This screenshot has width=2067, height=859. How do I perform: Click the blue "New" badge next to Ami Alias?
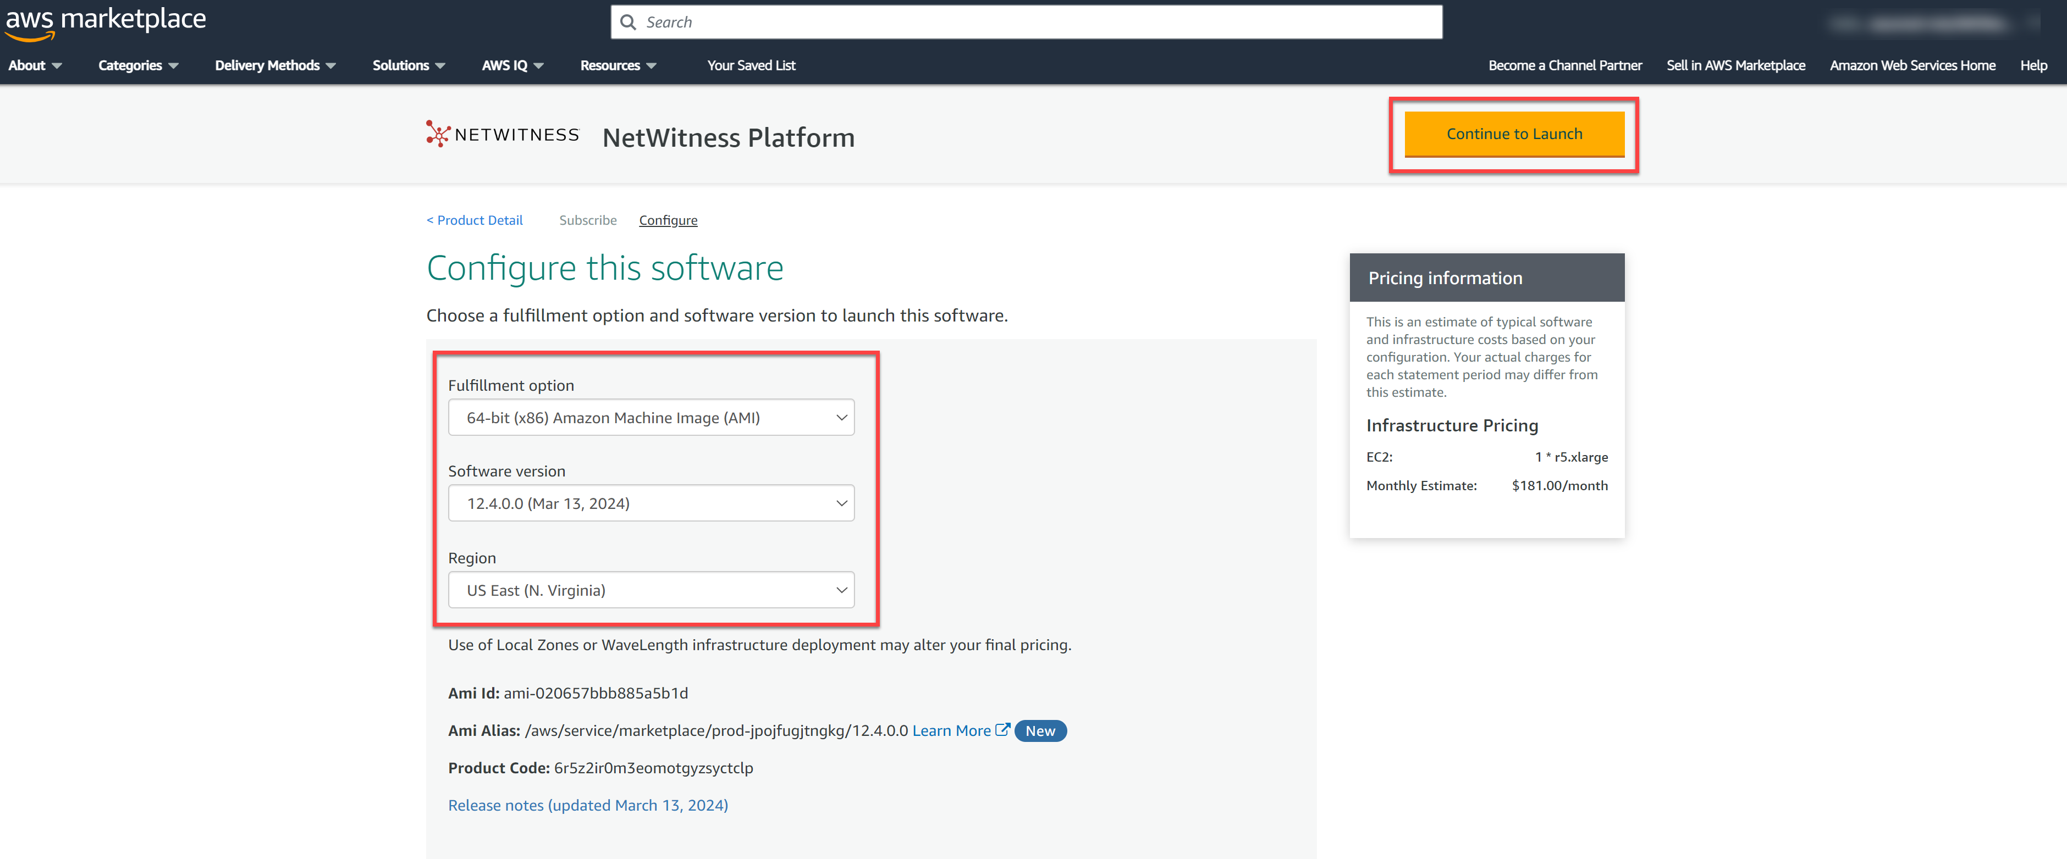pos(1040,730)
